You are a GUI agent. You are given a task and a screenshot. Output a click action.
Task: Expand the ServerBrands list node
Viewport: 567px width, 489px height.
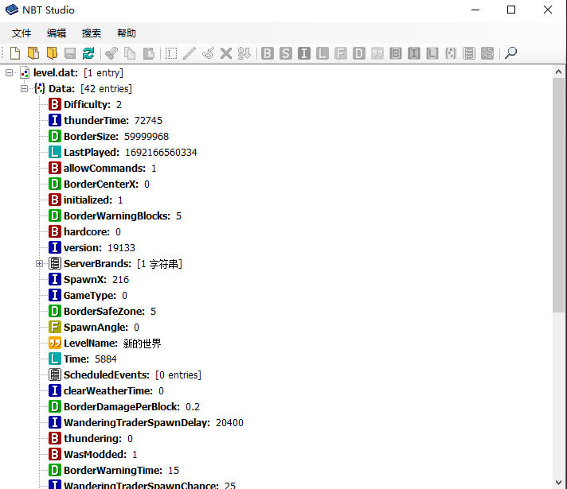pyautogui.click(x=40, y=263)
